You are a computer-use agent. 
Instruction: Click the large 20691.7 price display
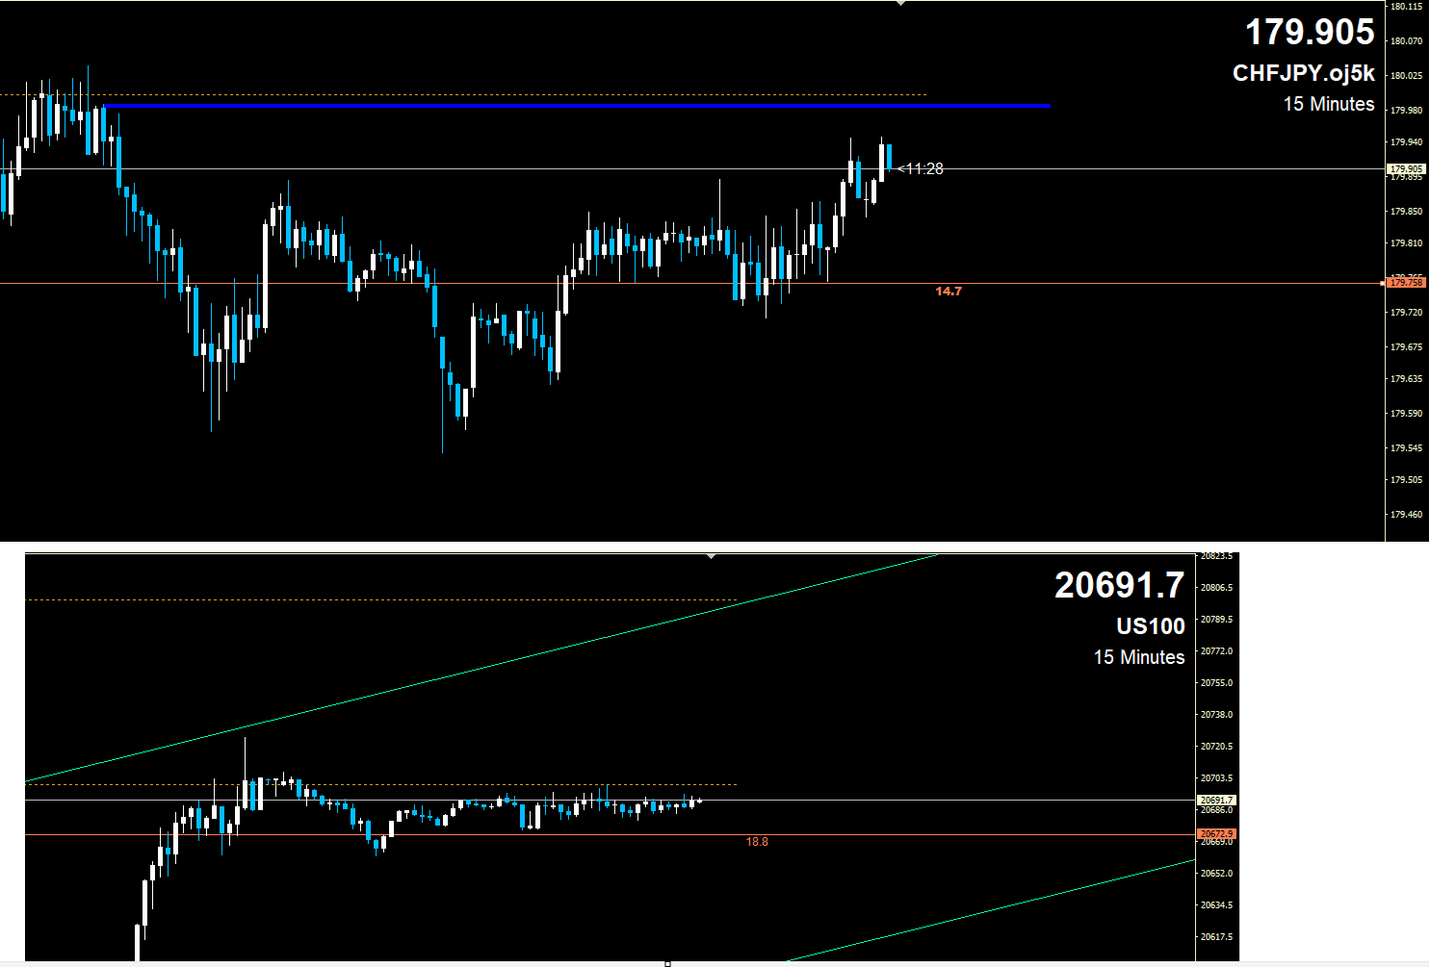click(x=1119, y=585)
